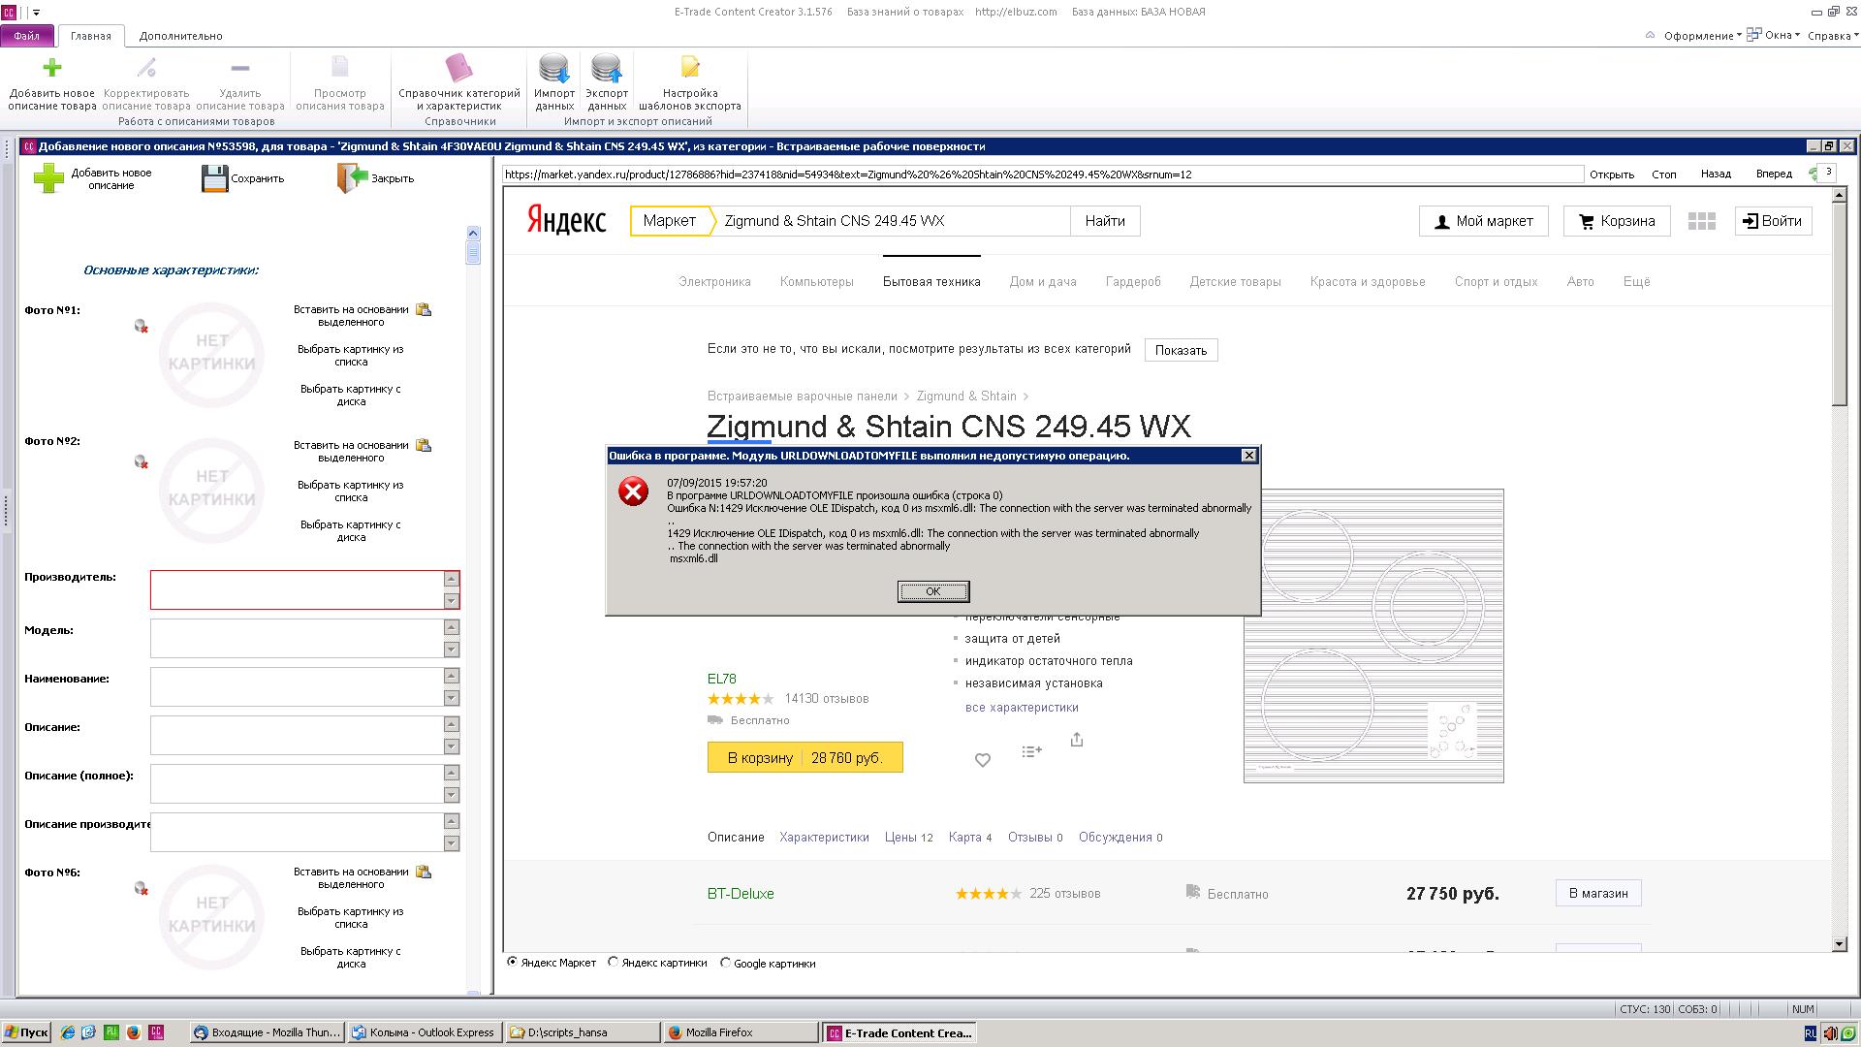The width and height of the screenshot is (1861, 1047).
Task: Click the Назад browser back button
Action: coord(1716,174)
